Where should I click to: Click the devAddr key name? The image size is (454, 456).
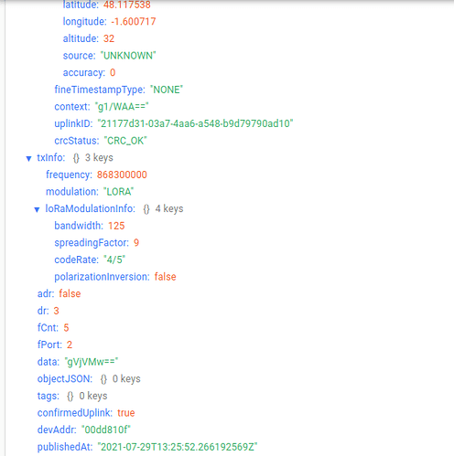(57, 429)
